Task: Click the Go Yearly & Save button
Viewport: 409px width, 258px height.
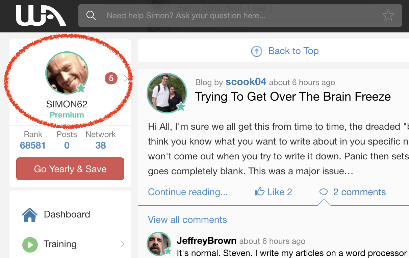Action: pos(70,169)
